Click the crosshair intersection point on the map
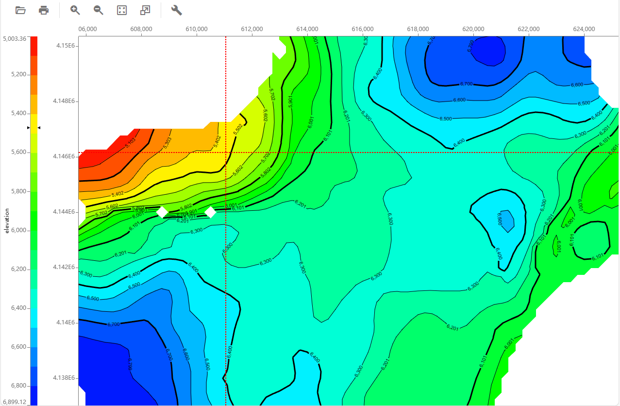This screenshot has height=406, width=620. point(226,152)
